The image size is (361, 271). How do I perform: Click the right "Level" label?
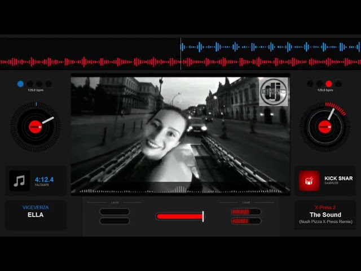(x=246, y=202)
